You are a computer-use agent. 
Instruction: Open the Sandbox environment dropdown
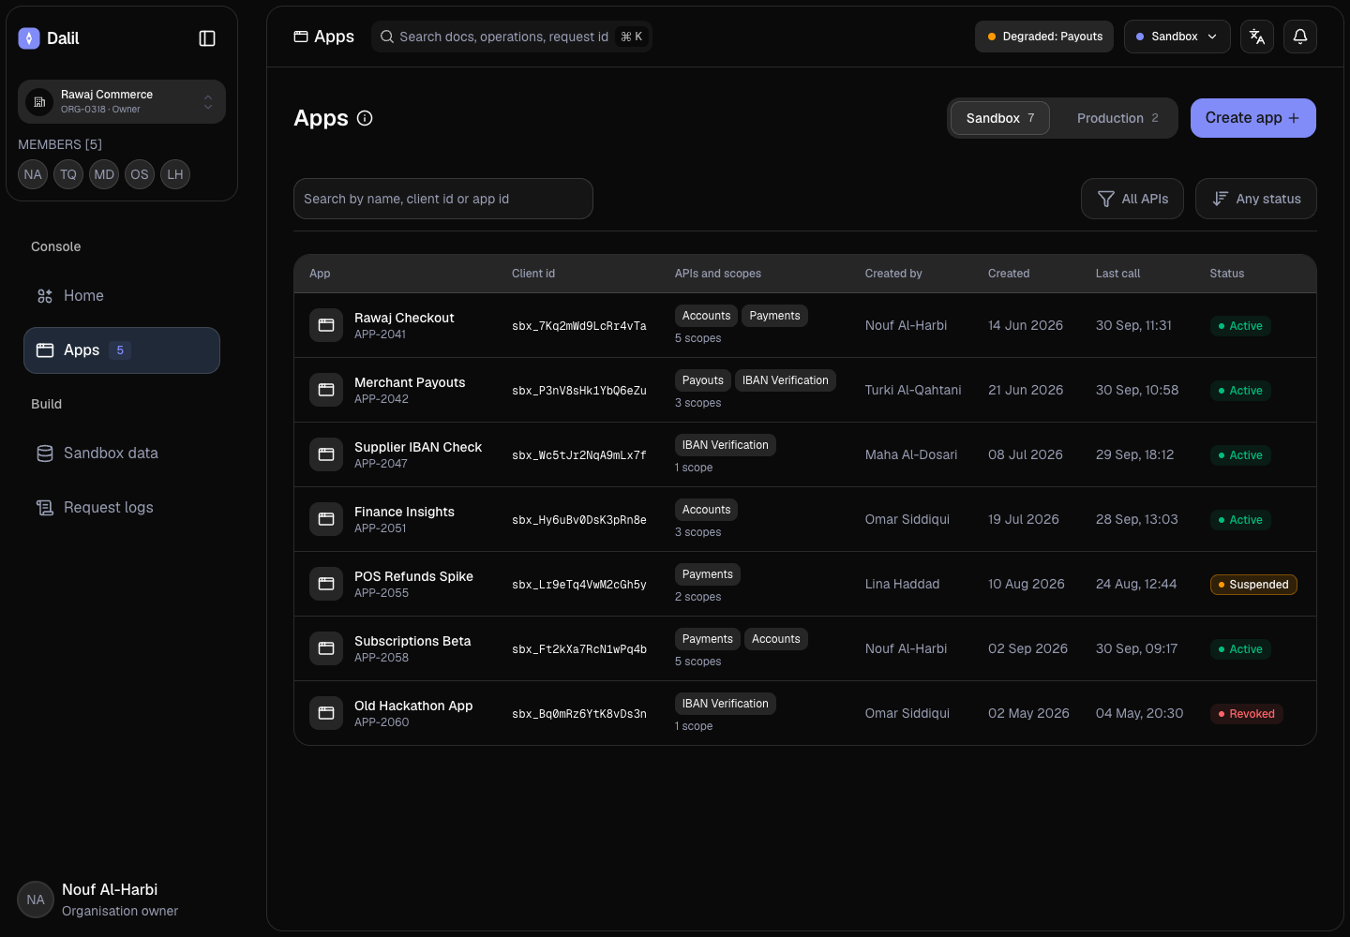coord(1177,37)
